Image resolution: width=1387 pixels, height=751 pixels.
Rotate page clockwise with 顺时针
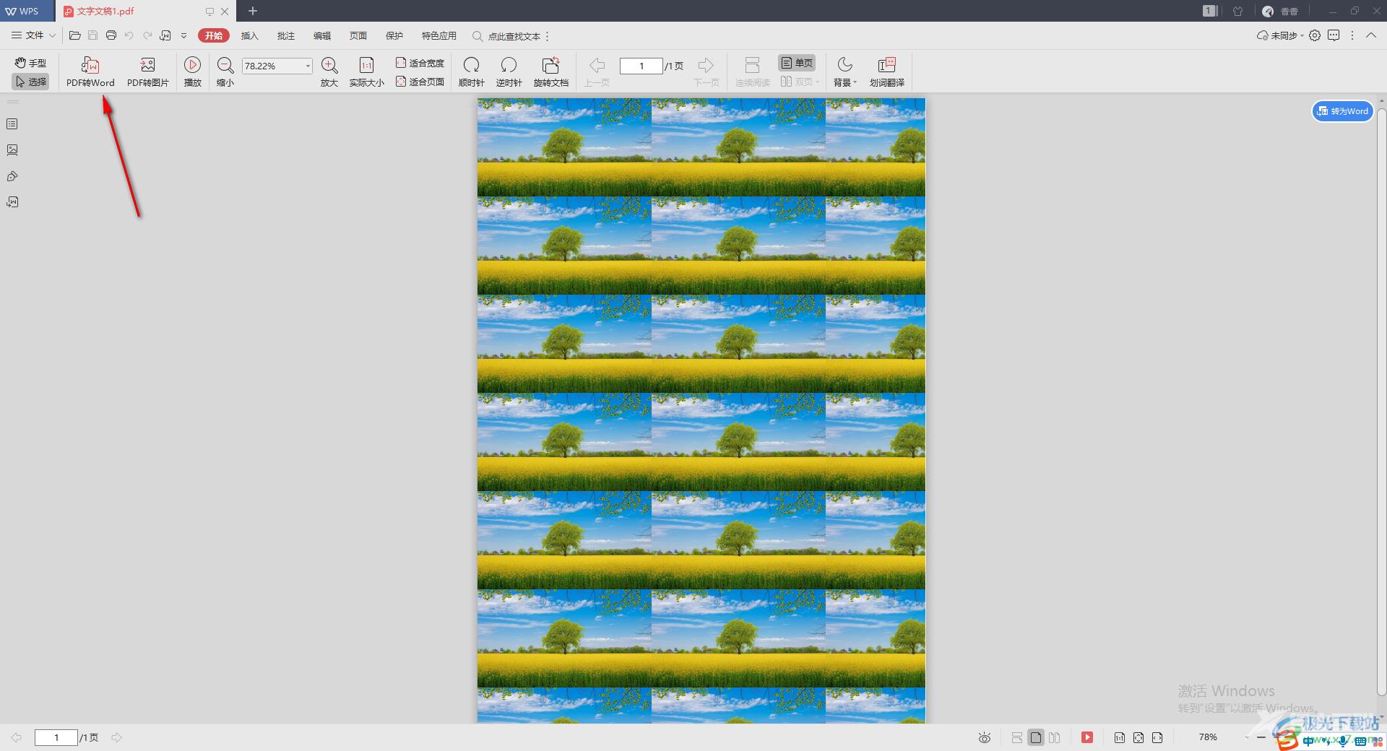tap(471, 71)
